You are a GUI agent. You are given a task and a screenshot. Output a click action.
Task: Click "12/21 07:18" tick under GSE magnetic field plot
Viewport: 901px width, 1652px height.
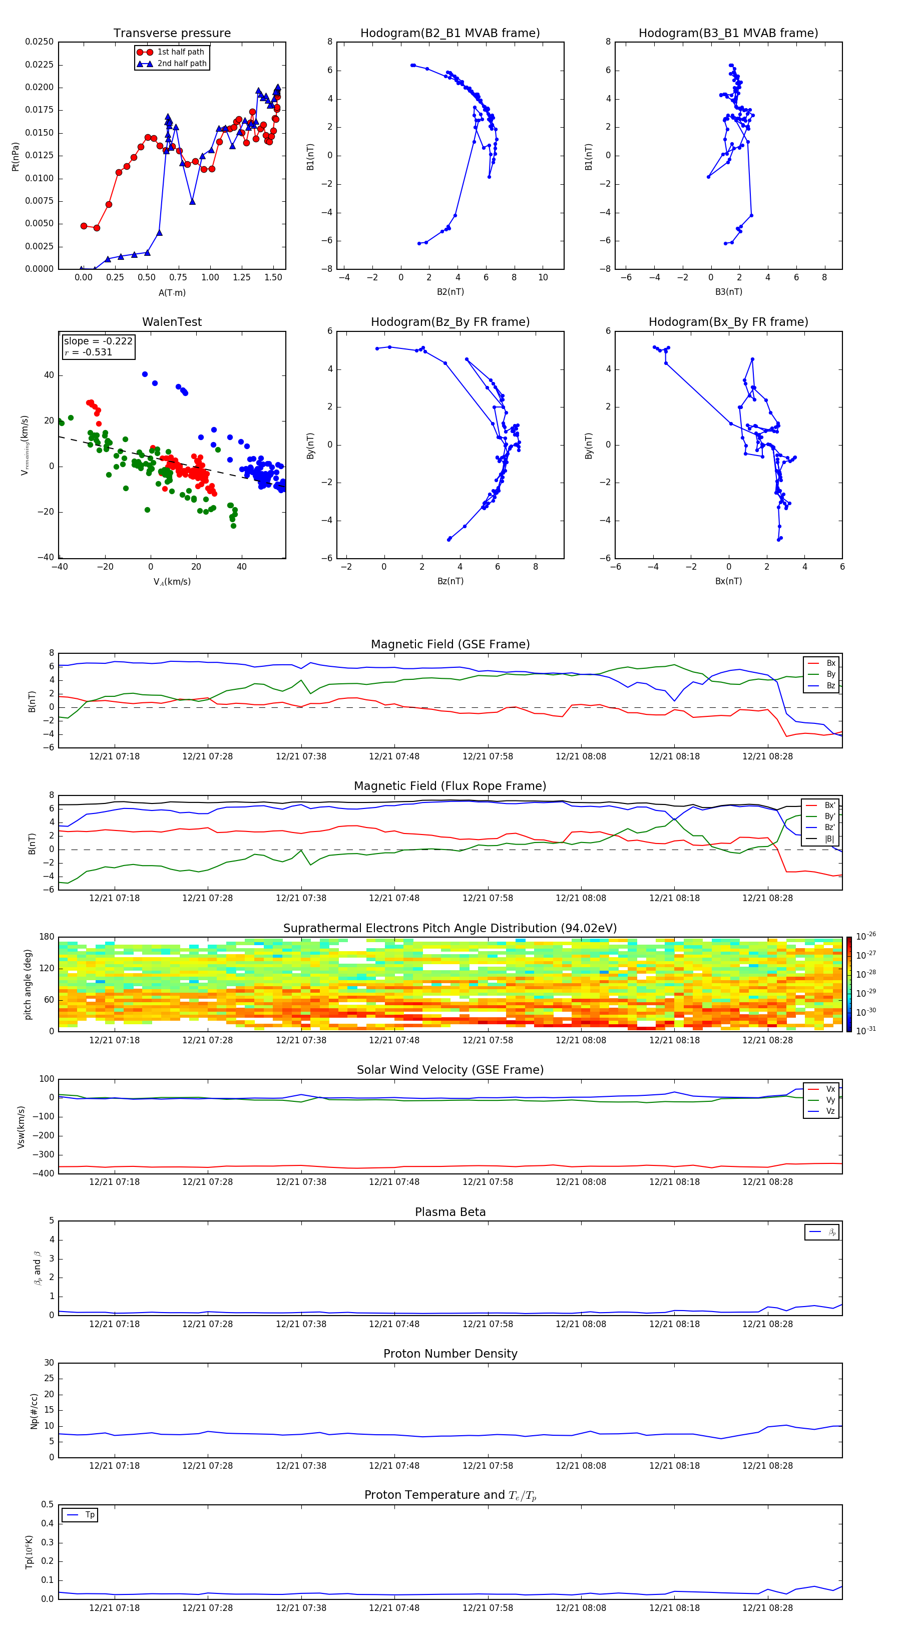[114, 757]
